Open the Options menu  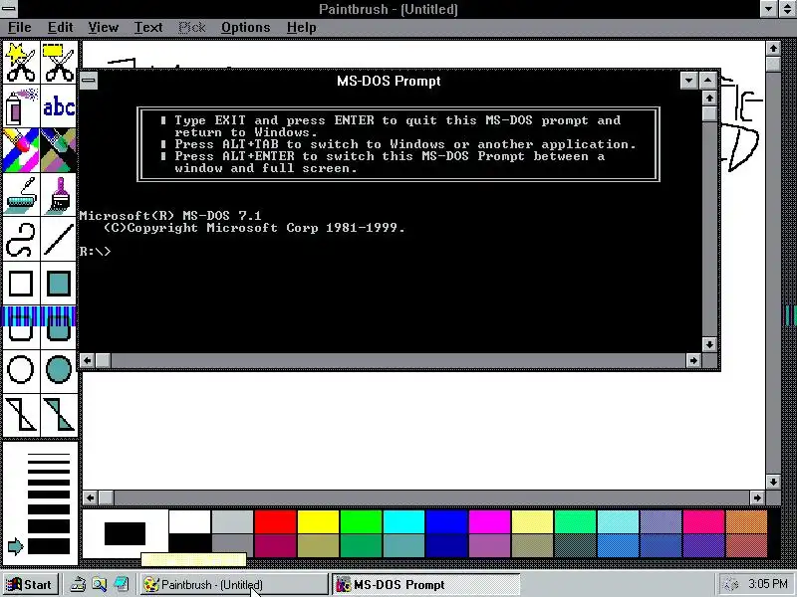pyautogui.click(x=245, y=28)
